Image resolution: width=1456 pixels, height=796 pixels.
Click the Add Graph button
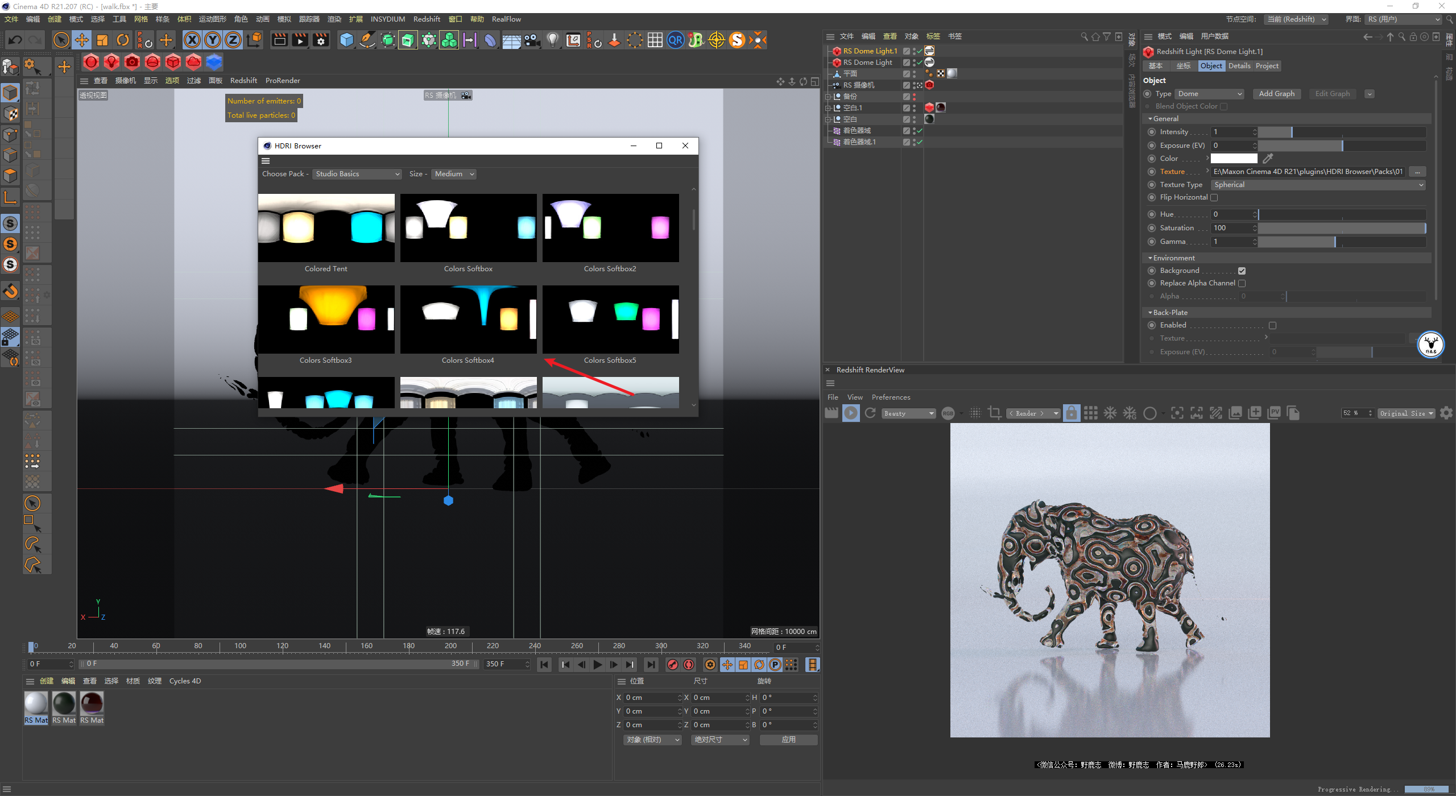tap(1276, 94)
